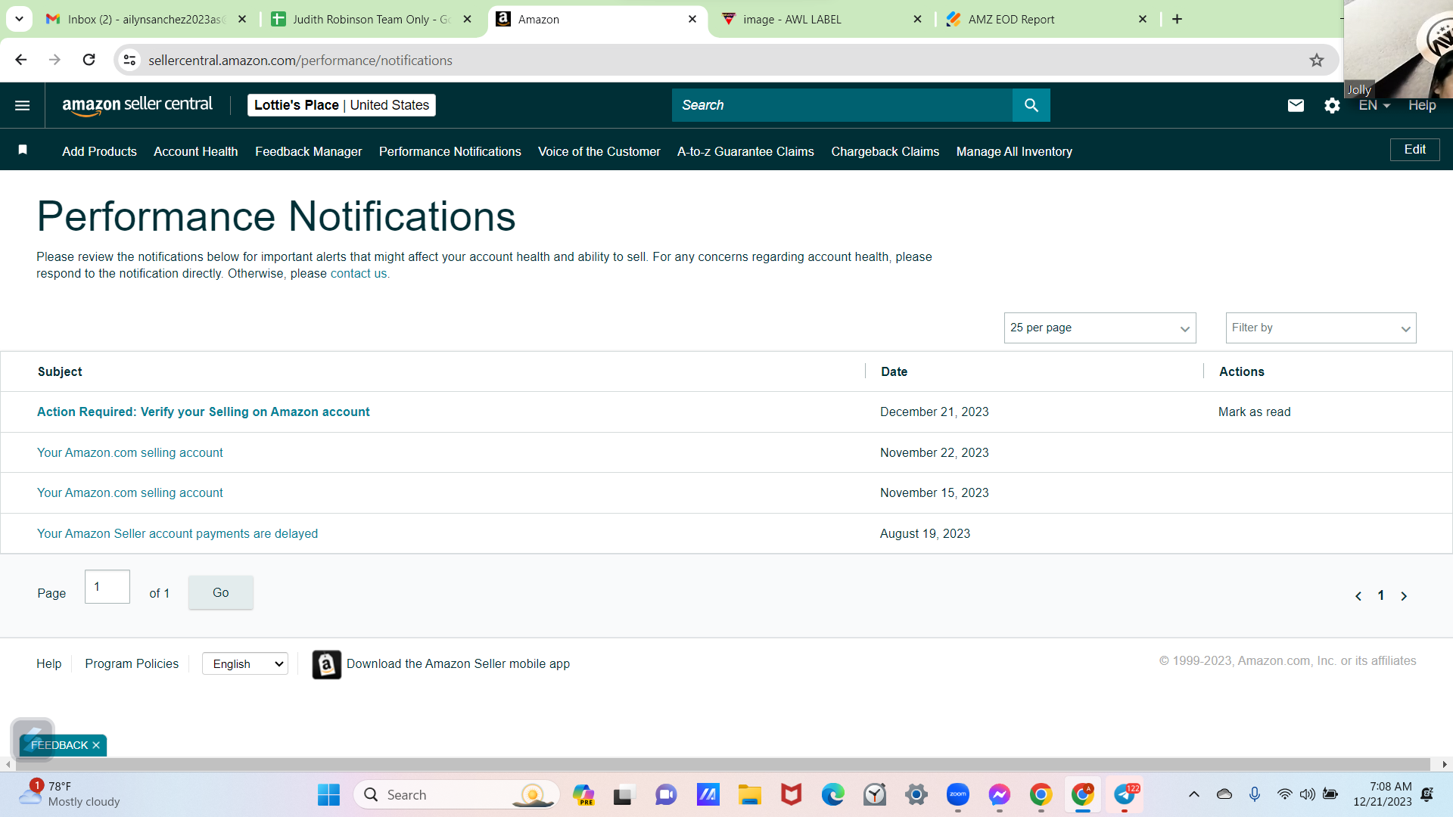Switch to Judith Robinson Team Only tab
Image resolution: width=1453 pixels, height=817 pixels.
[371, 19]
